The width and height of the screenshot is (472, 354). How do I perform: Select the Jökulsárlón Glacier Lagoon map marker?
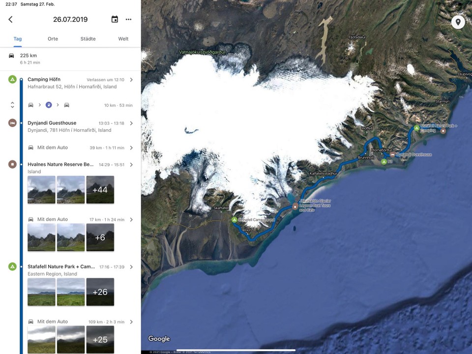[x=295, y=206]
